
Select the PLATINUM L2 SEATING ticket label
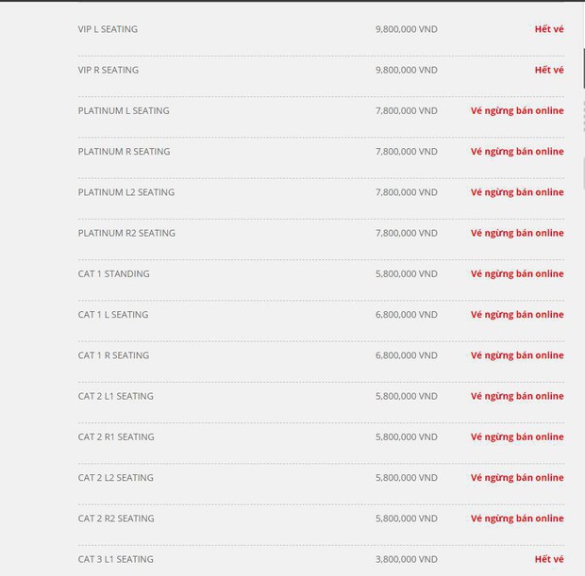pyautogui.click(x=125, y=192)
